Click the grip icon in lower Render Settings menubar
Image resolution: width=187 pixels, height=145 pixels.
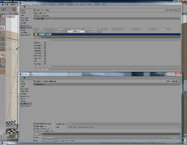[21, 77]
